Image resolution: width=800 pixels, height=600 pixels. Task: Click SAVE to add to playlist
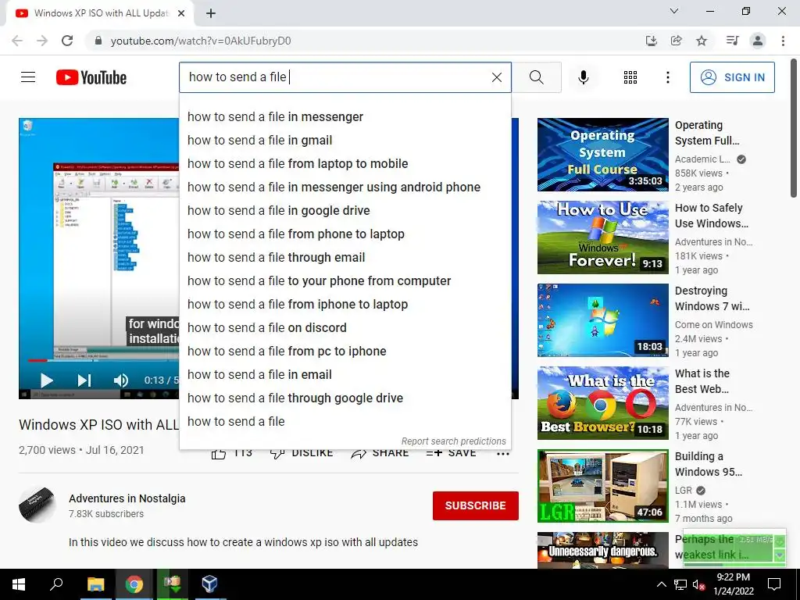pos(451,453)
